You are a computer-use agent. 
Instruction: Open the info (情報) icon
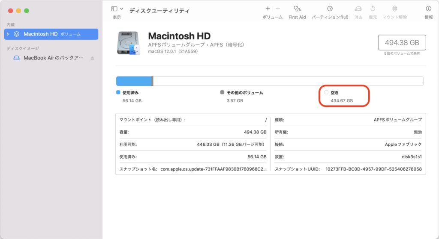point(428,9)
